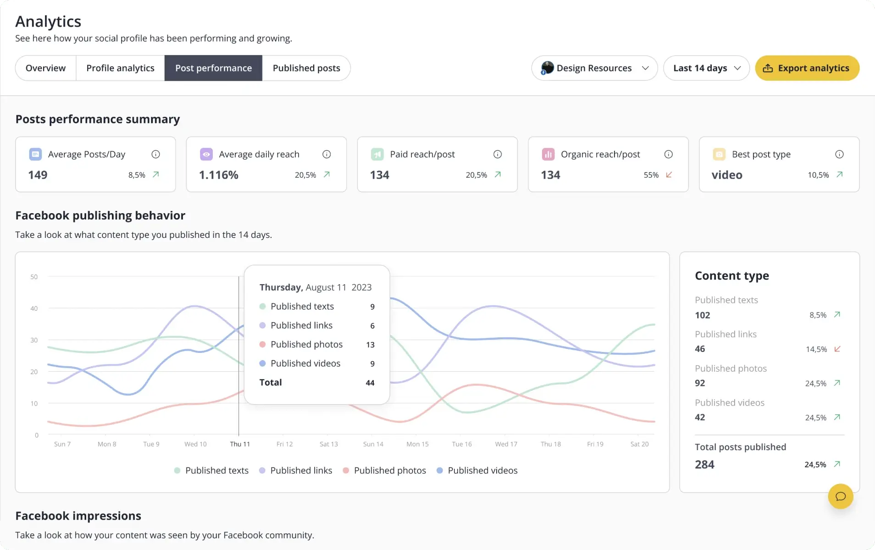This screenshot has height=550, width=875.
Task: Click the blue Published videos dot in tooltip
Action: pyautogui.click(x=263, y=363)
